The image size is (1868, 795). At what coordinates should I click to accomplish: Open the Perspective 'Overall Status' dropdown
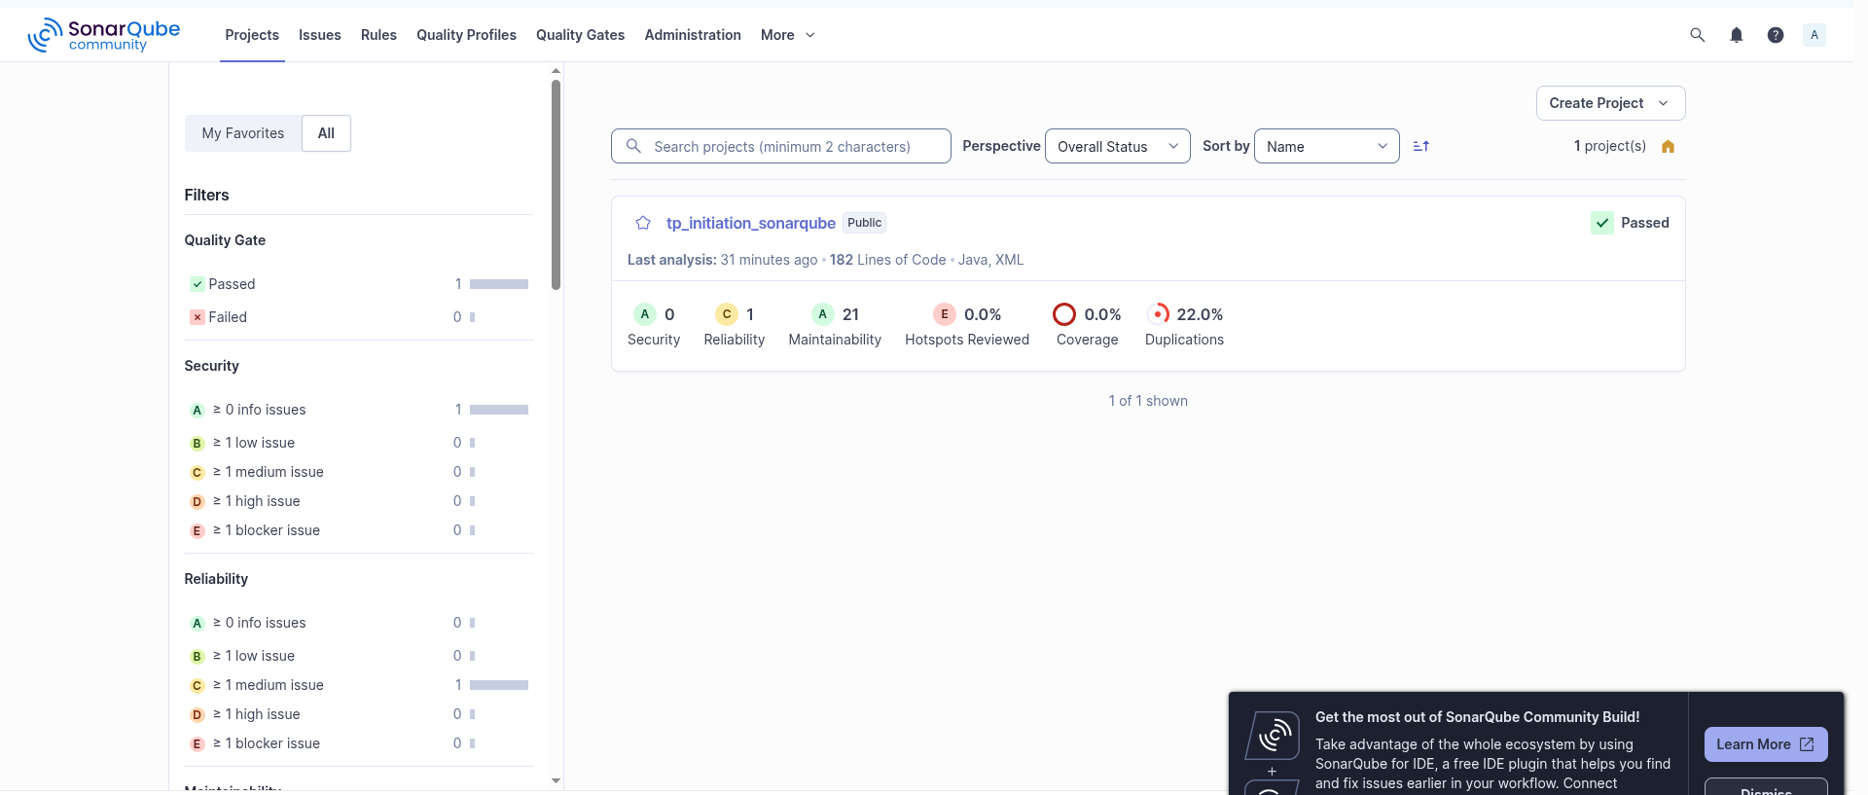click(1118, 146)
